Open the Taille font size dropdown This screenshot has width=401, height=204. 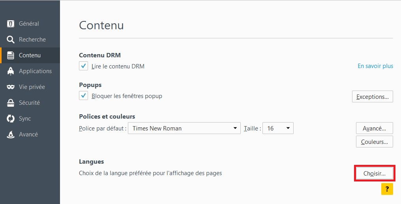(x=278, y=128)
